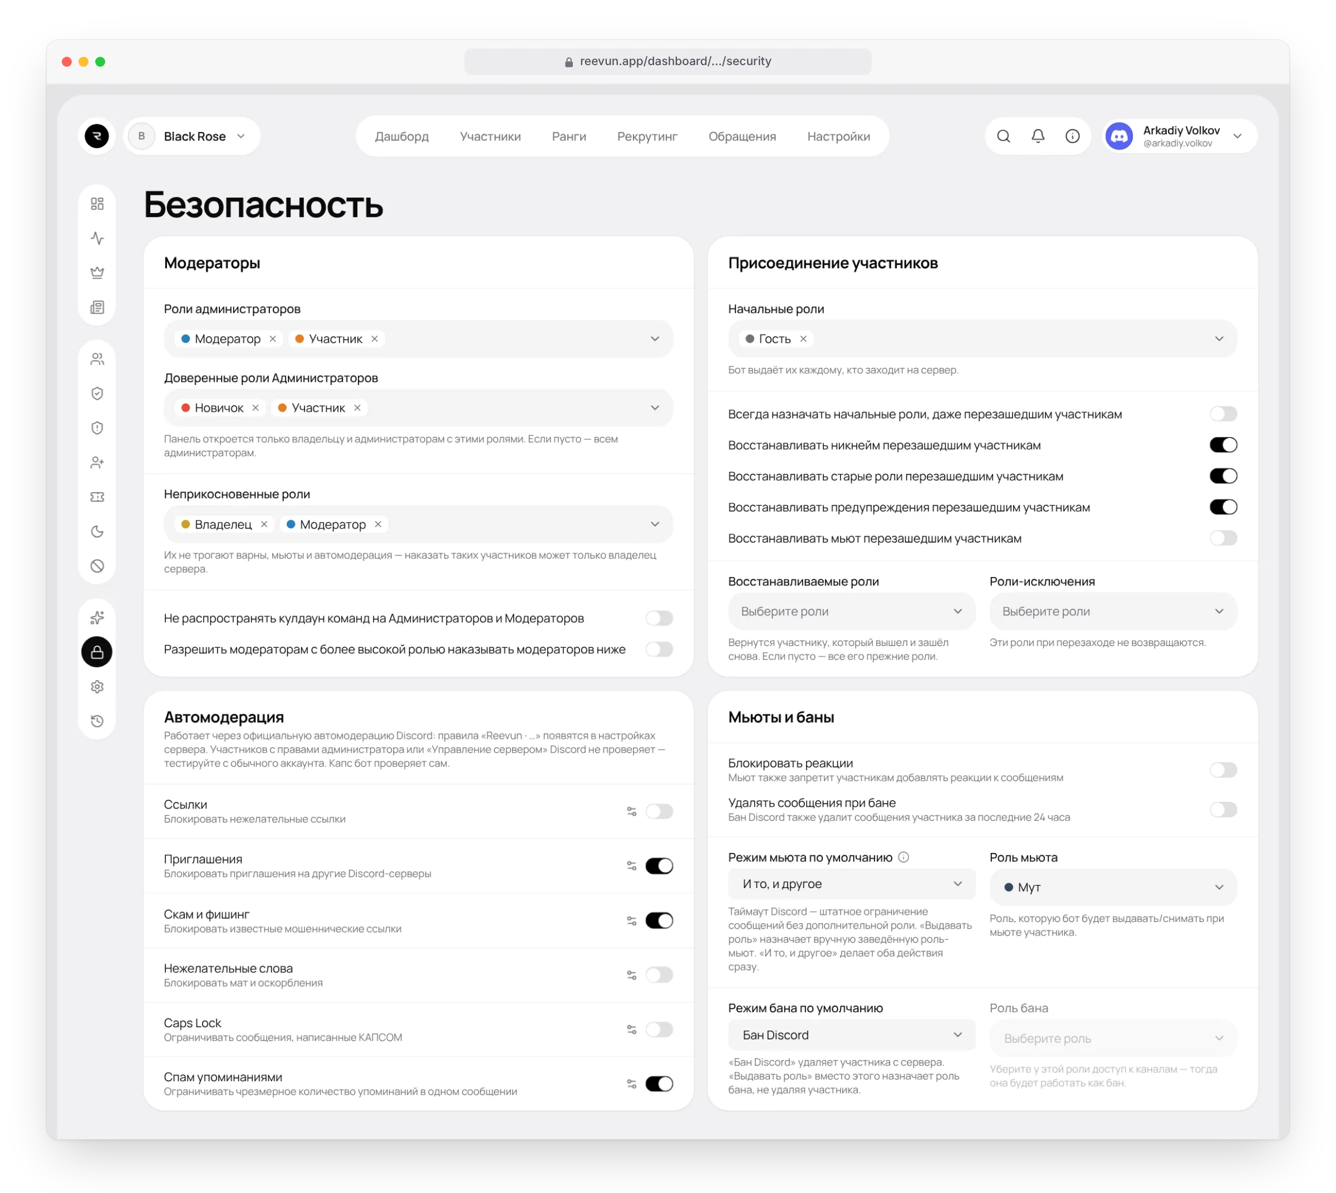
Task: Open the ticket sidebar icon
Action: point(97,497)
